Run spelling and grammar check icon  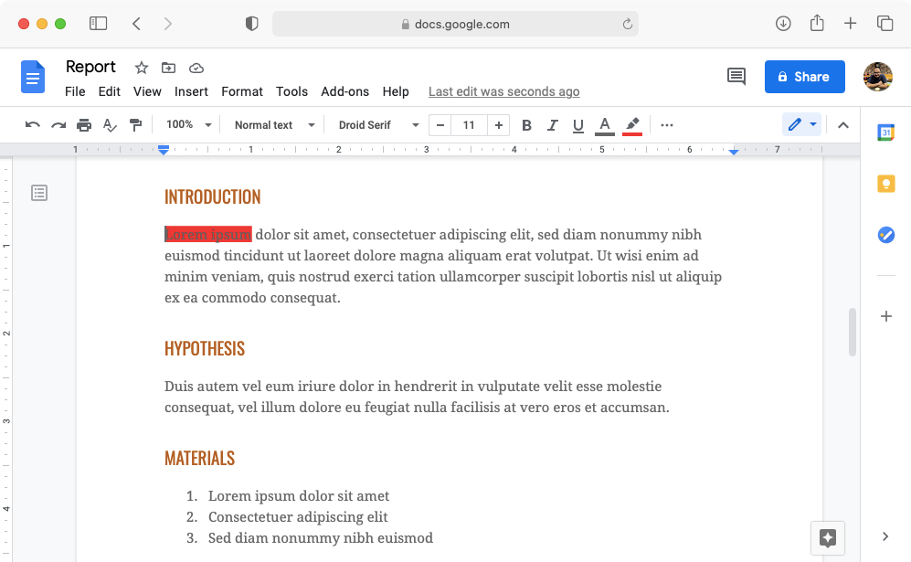pos(110,125)
